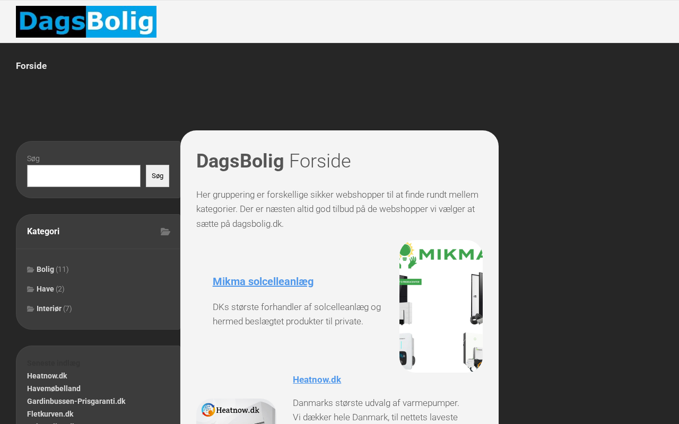Image resolution: width=679 pixels, height=424 pixels.
Task: Click the folder icon next to Bolig
Action: pos(31,270)
